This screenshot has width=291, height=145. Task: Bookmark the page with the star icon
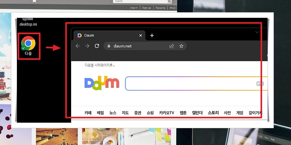181,46
